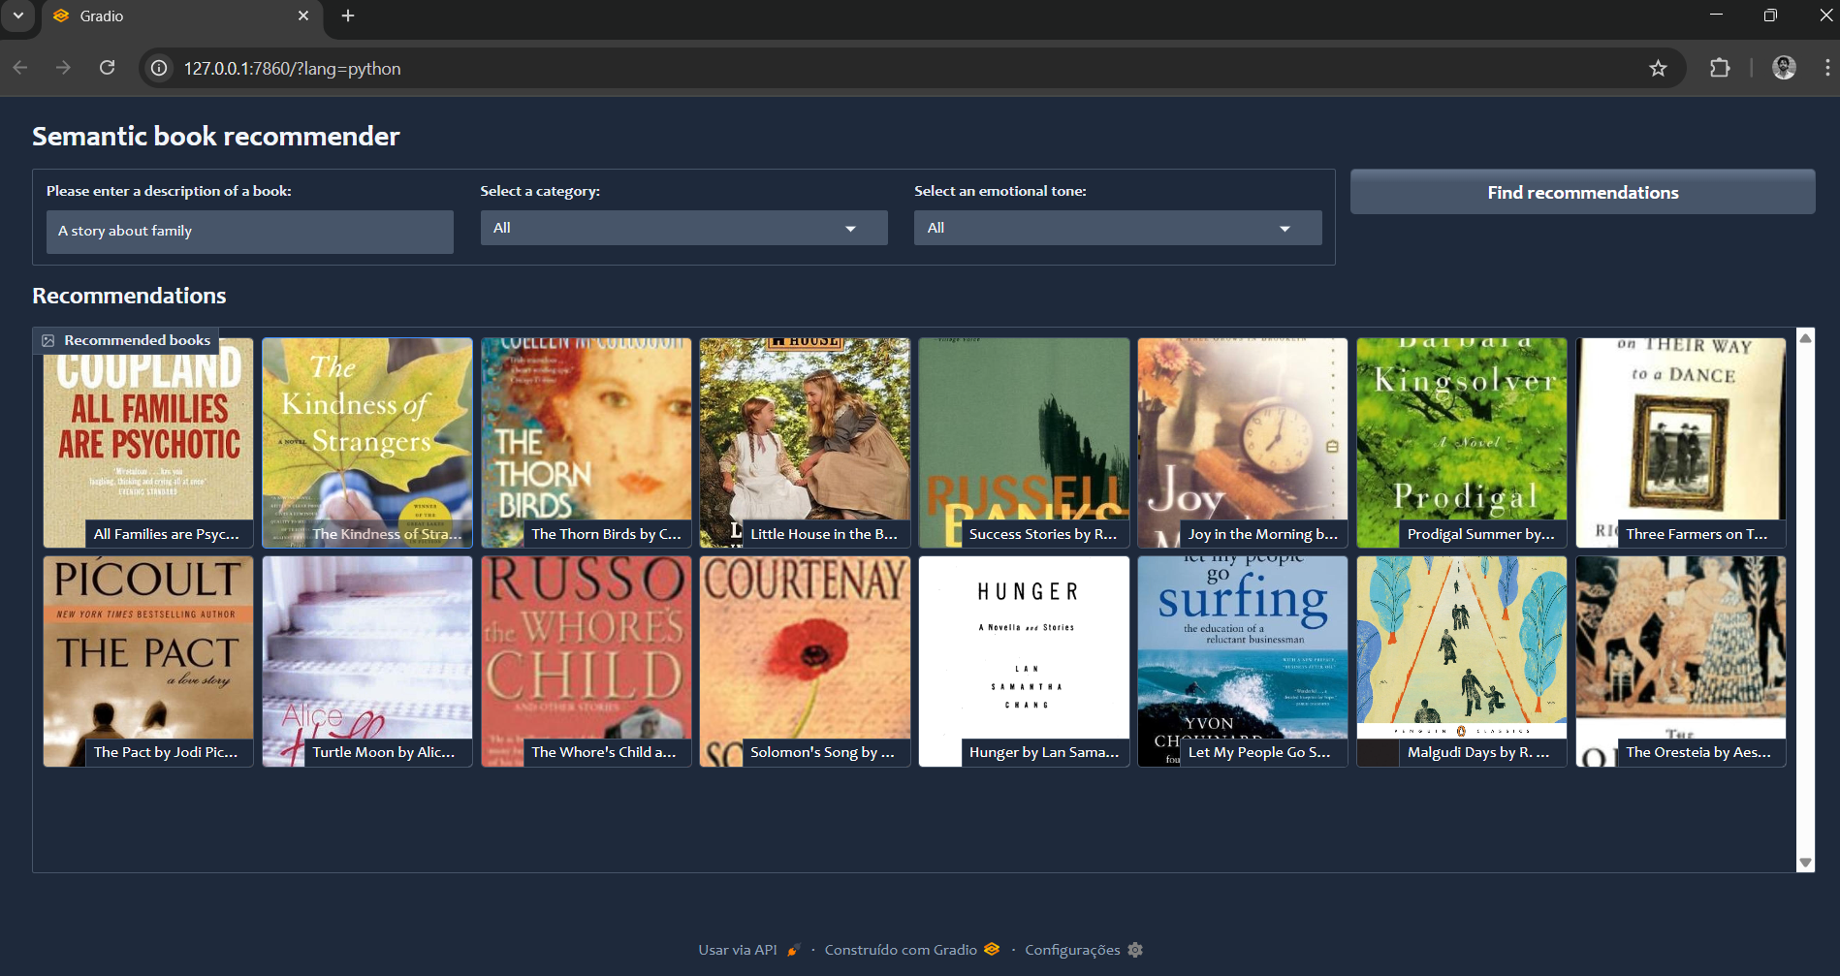Screen dimensions: 1840x976
Task: Open All Families are Psychotic cover
Action: [148, 443]
